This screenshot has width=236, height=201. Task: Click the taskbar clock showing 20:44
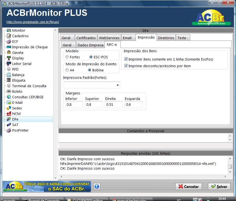[222, 199]
